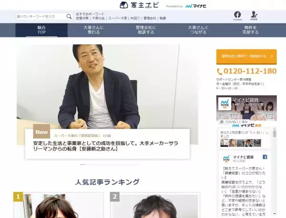Click the スーパー大家 keyword link
This screenshot has height=218, width=286.
tap(117, 18)
